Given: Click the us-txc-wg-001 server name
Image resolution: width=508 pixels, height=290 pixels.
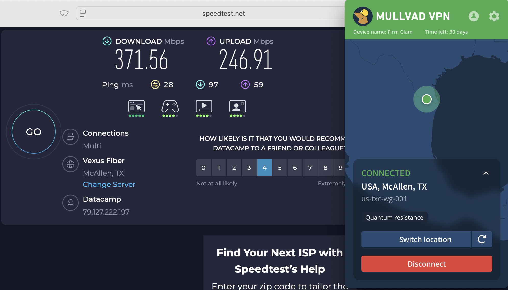Looking at the screenshot, I should coord(384,199).
